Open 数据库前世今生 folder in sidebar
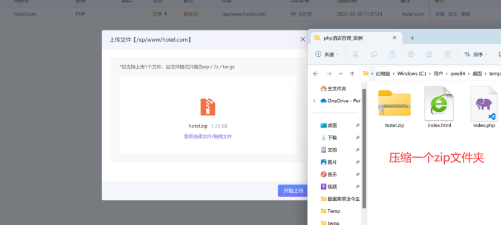Screen dimensions: 501x225 coord(340,199)
